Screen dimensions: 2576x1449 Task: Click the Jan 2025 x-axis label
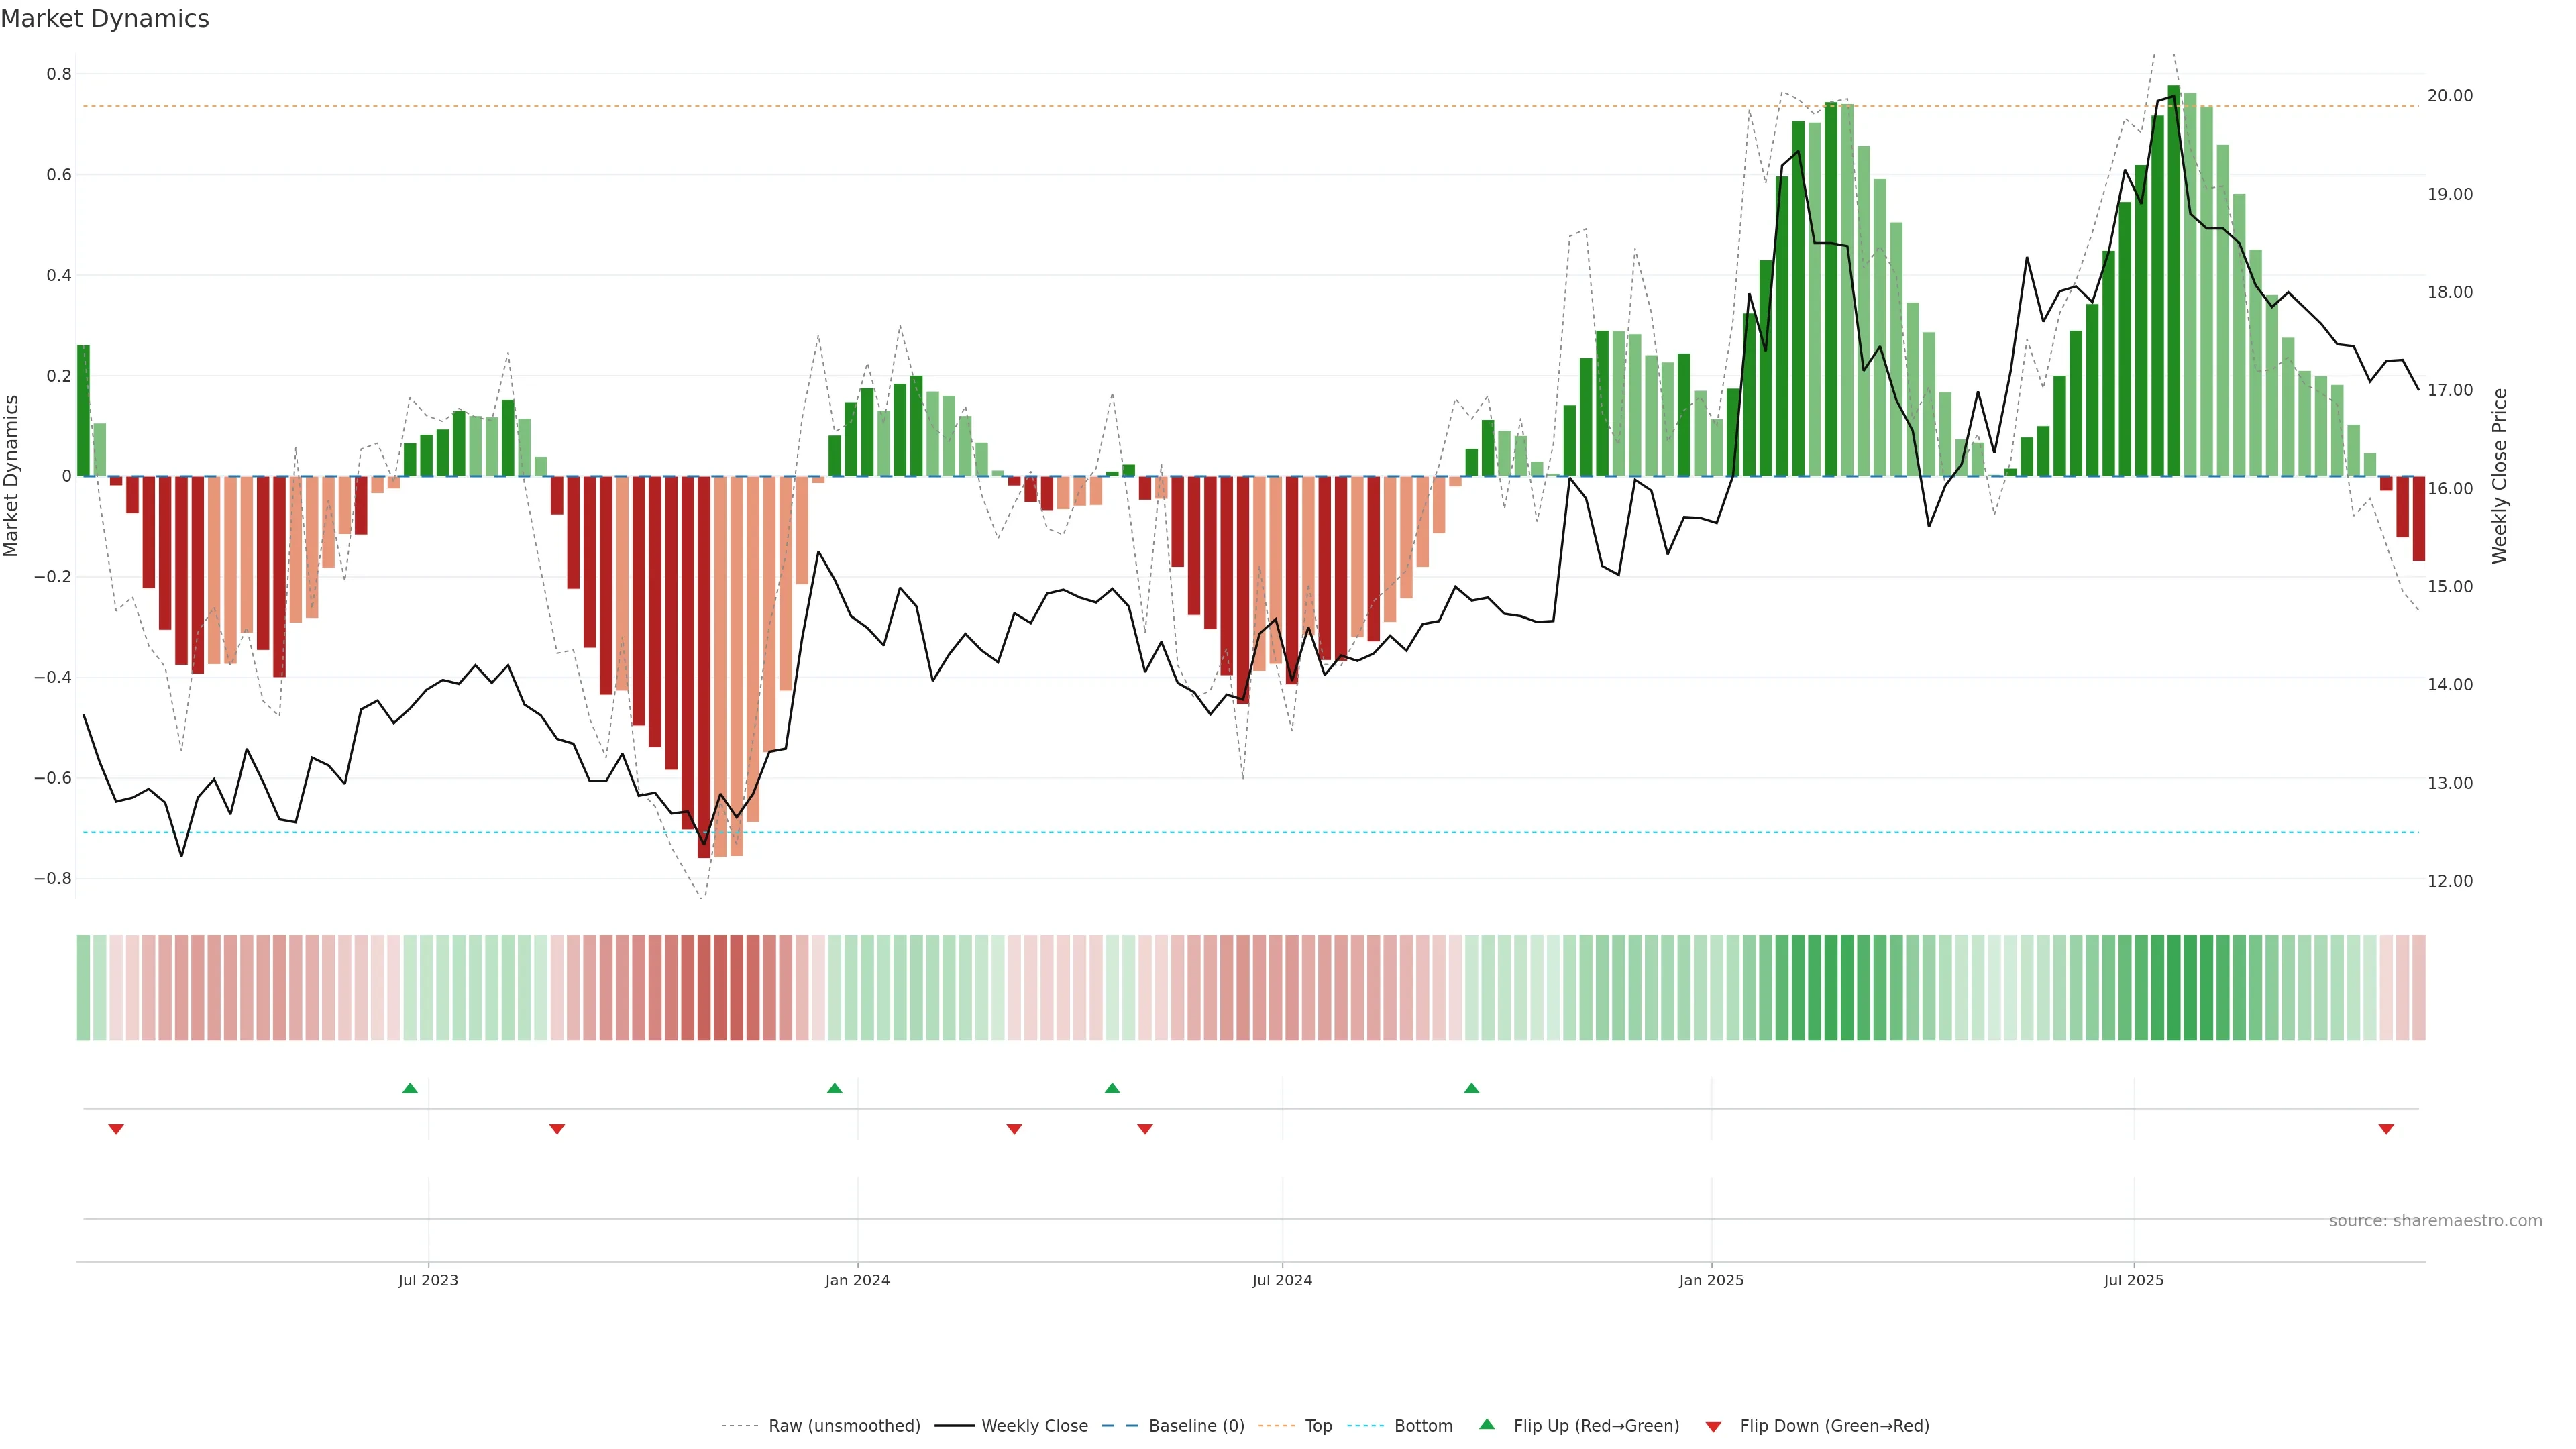1711,1280
